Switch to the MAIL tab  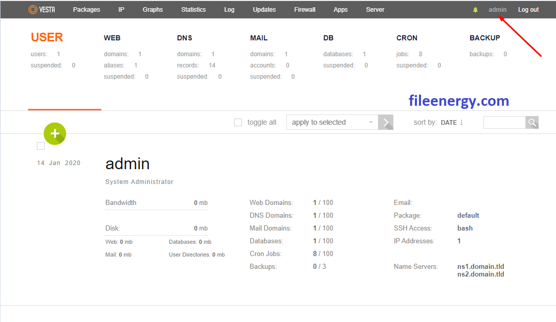pyautogui.click(x=259, y=38)
